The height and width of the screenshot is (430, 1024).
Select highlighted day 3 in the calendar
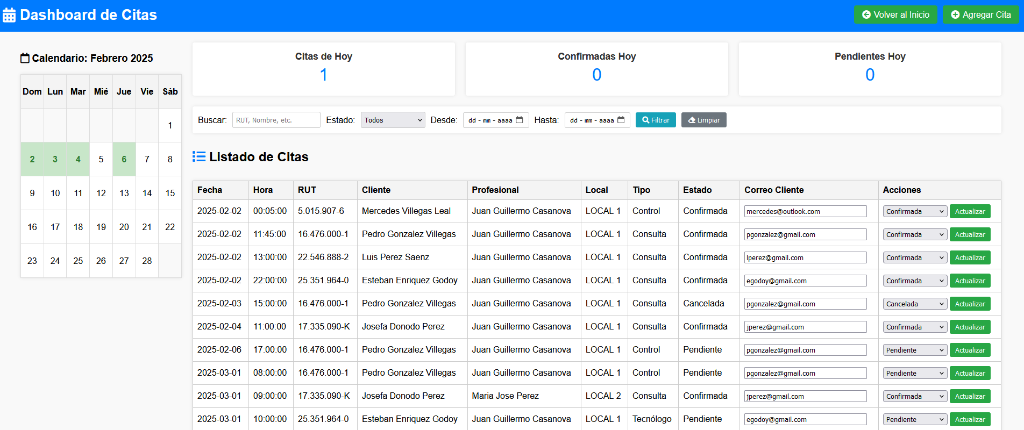(55, 159)
